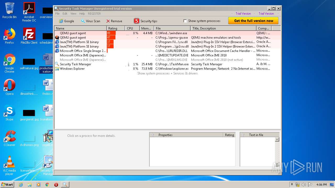Click volume icon in system tray
Screen dimensions: 335x188
coord(304,185)
